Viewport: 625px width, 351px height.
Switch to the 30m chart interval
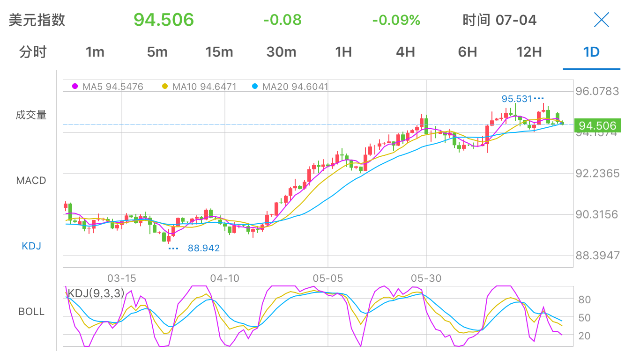tap(281, 52)
